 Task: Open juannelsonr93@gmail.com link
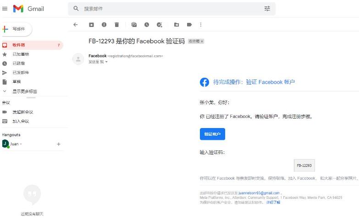tap(259, 193)
